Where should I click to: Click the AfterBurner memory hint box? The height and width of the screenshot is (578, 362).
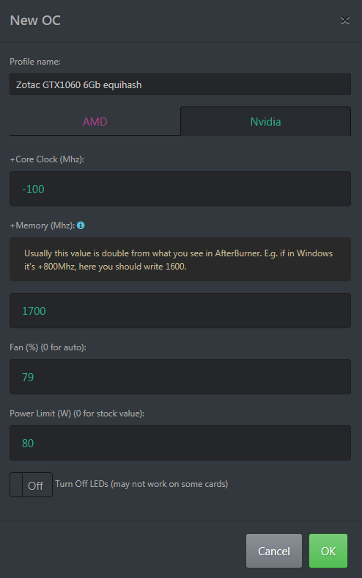pos(180,259)
